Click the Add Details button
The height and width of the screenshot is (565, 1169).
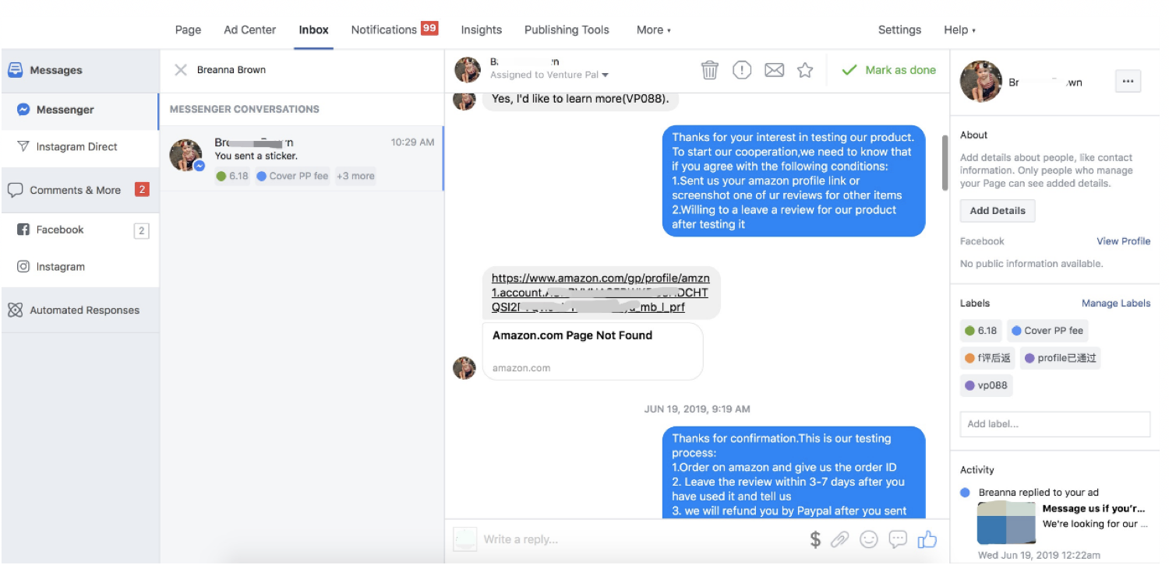tap(998, 211)
